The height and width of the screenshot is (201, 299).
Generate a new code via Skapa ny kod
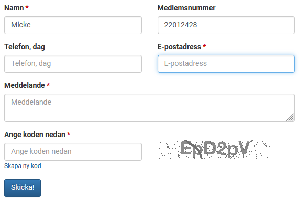[23, 166]
